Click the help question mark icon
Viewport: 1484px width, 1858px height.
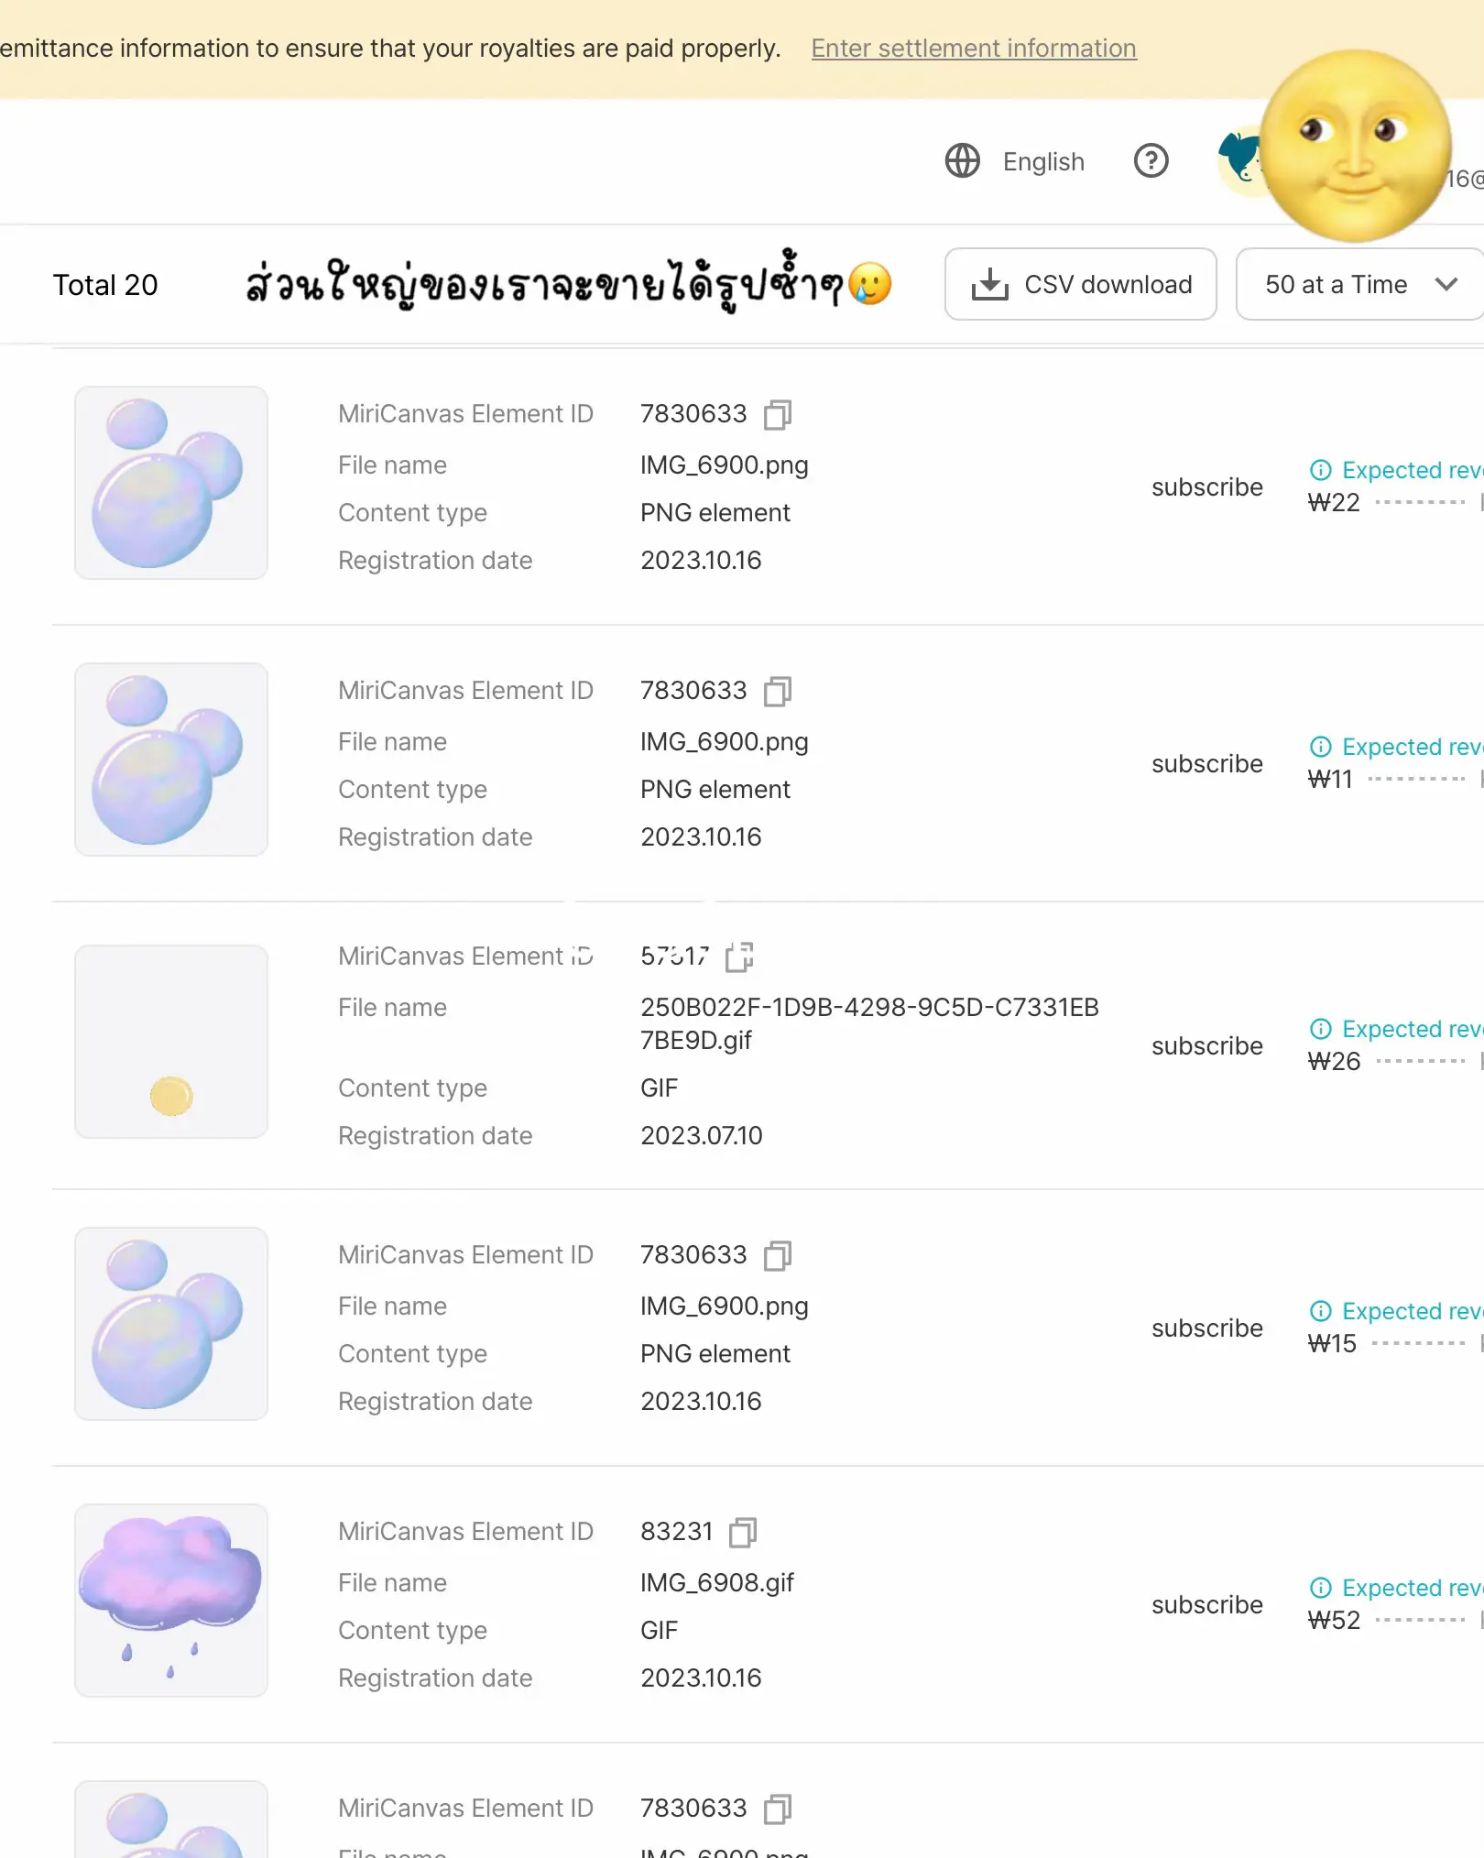click(x=1151, y=160)
